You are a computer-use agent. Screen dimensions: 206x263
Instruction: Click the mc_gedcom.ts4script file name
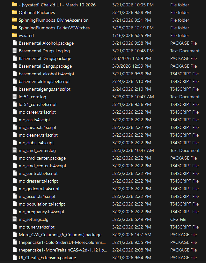coord(39,189)
